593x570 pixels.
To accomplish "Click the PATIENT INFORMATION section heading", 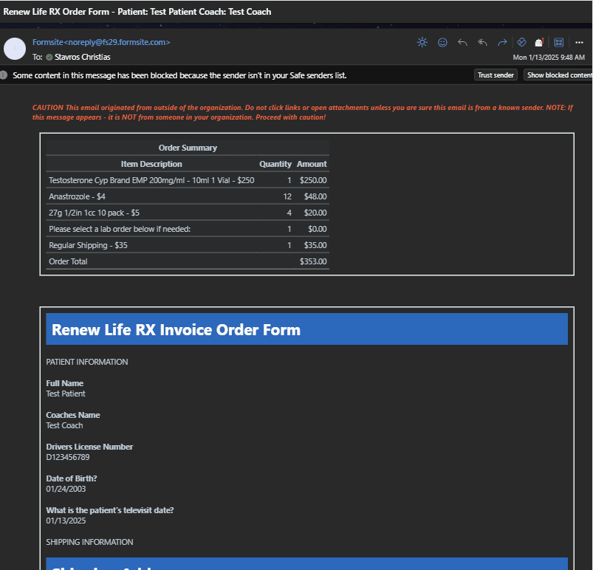I will click(x=87, y=362).
